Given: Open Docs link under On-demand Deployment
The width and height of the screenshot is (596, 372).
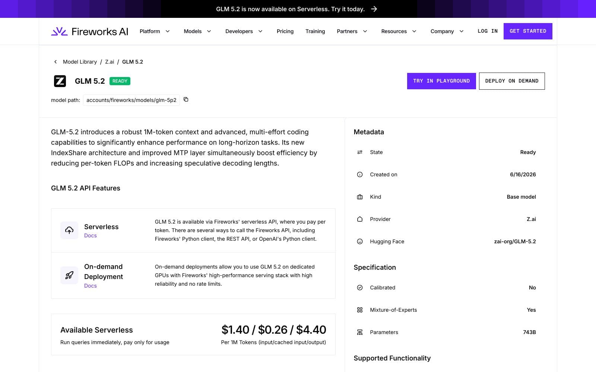Looking at the screenshot, I should click(91, 286).
